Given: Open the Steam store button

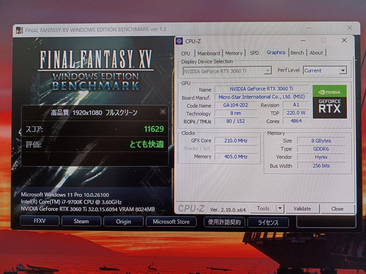Looking at the screenshot, I should click(81, 221).
